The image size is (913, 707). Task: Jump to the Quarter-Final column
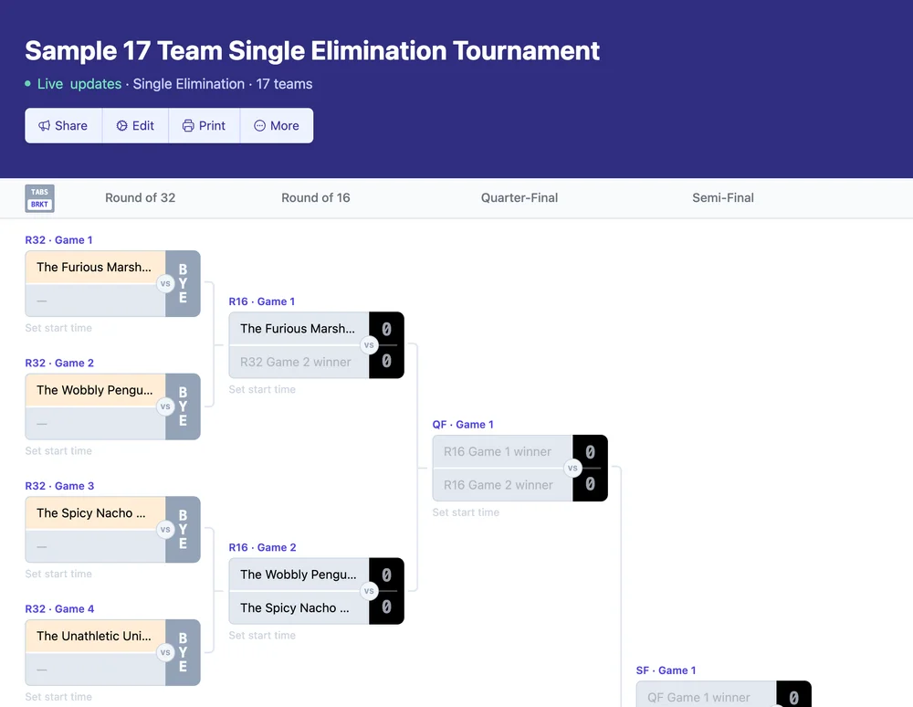[519, 197]
